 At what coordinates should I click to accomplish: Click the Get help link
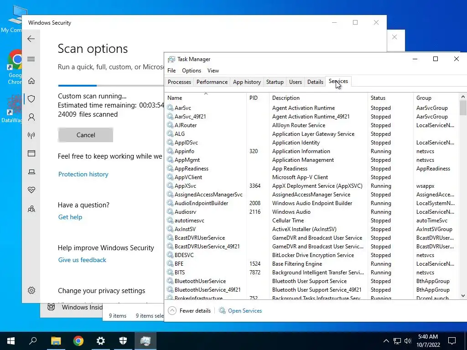click(x=70, y=217)
